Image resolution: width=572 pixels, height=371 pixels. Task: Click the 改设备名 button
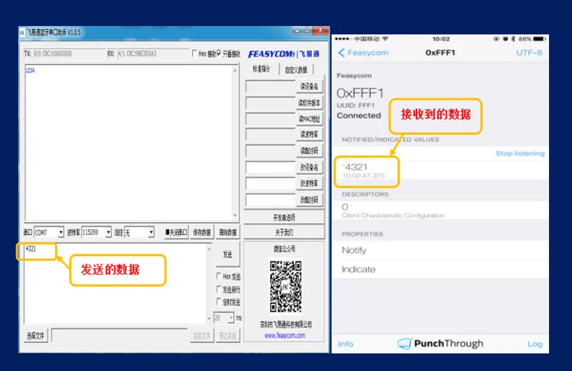click(310, 168)
